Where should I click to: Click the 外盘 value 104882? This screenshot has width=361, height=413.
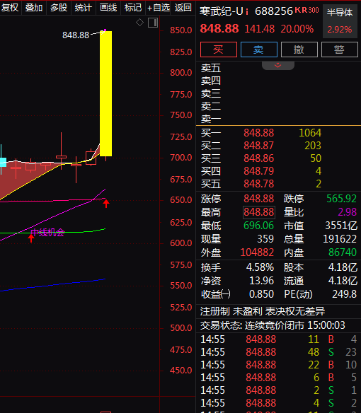coord(257,252)
